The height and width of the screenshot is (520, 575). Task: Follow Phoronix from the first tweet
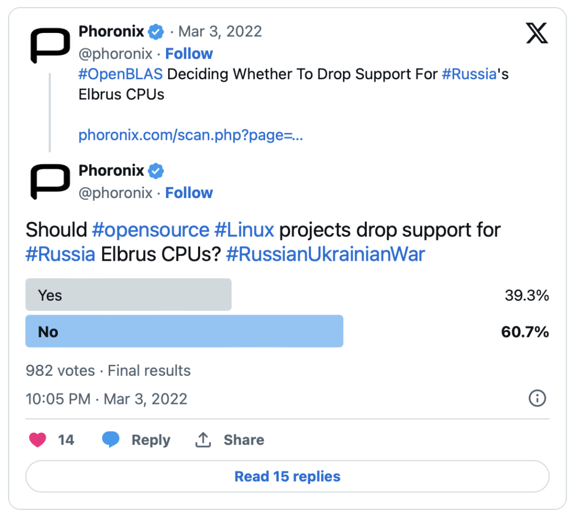(x=188, y=54)
